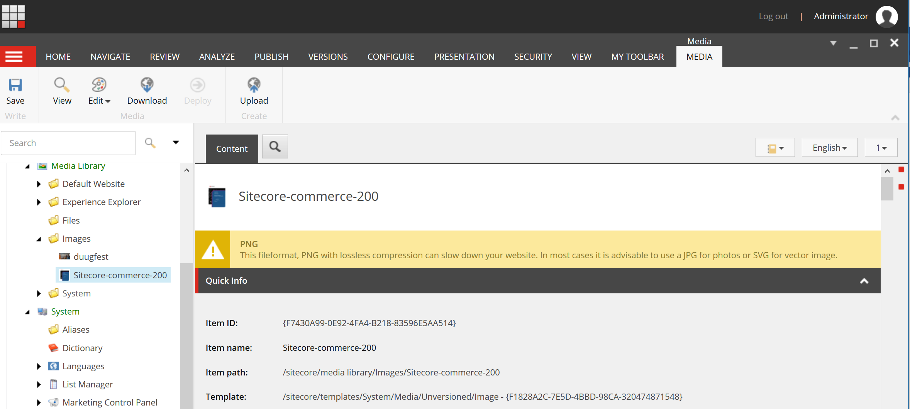Viewport: 910px width, 409px height.
Task: Click into the Search input field
Action: click(x=68, y=143)
